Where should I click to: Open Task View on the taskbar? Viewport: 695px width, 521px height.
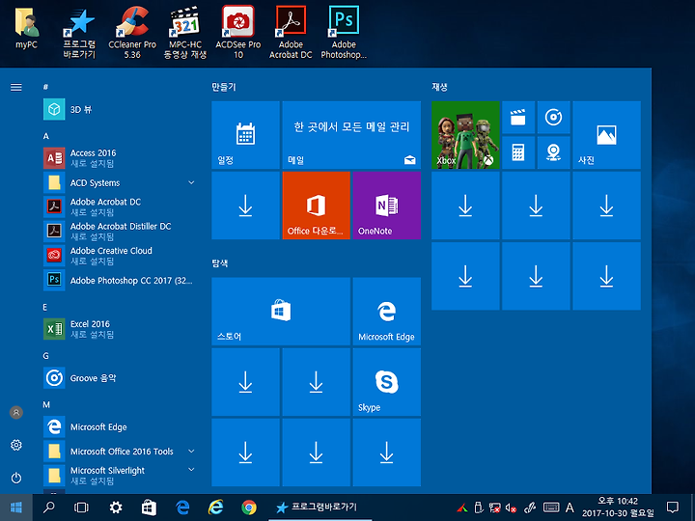(81, 507)
